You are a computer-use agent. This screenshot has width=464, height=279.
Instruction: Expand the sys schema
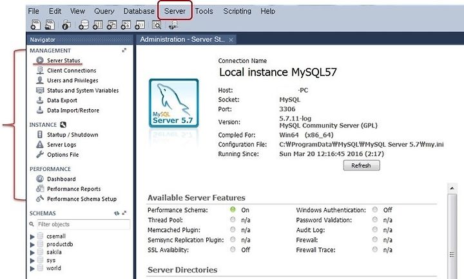click(32, 260)
